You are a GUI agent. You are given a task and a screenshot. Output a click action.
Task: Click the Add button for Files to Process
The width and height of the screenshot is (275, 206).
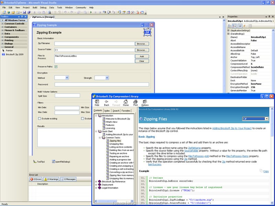coord(142,56)
